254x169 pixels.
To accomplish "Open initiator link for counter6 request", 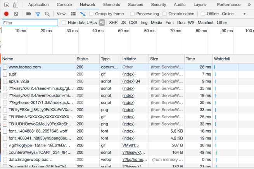I will click(134, 152).
